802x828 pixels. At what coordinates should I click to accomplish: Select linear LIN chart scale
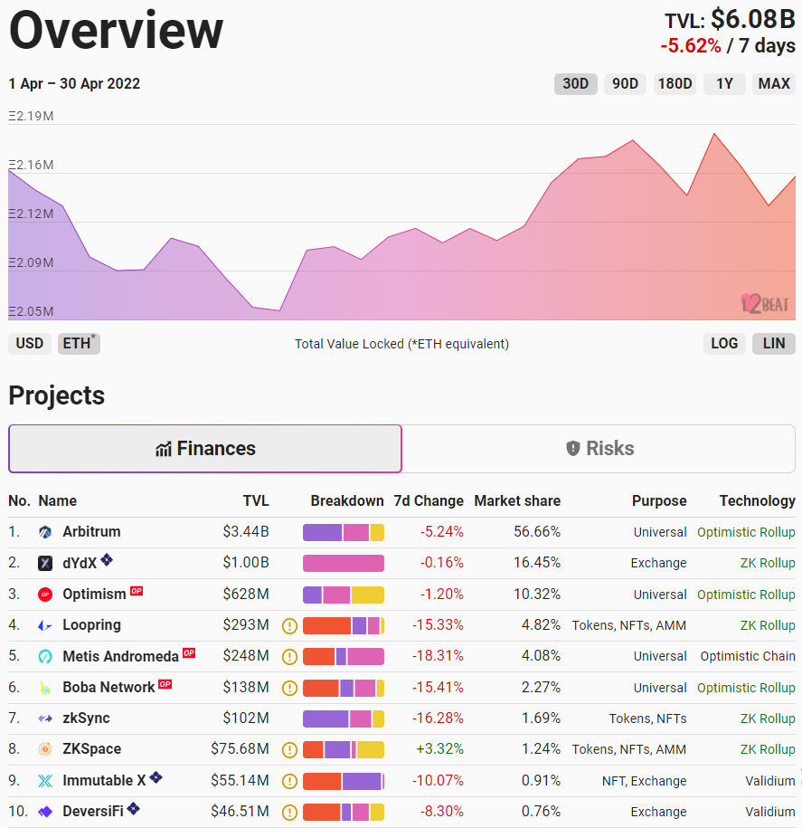click(x=774, y=344)
